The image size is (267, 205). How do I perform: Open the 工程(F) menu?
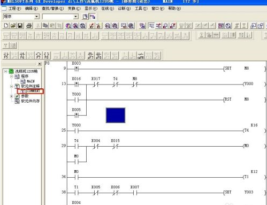[x=14, y=9]
